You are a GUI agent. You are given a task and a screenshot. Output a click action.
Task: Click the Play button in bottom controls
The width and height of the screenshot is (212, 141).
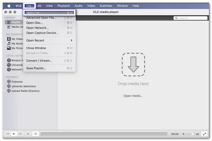(14, 134)
